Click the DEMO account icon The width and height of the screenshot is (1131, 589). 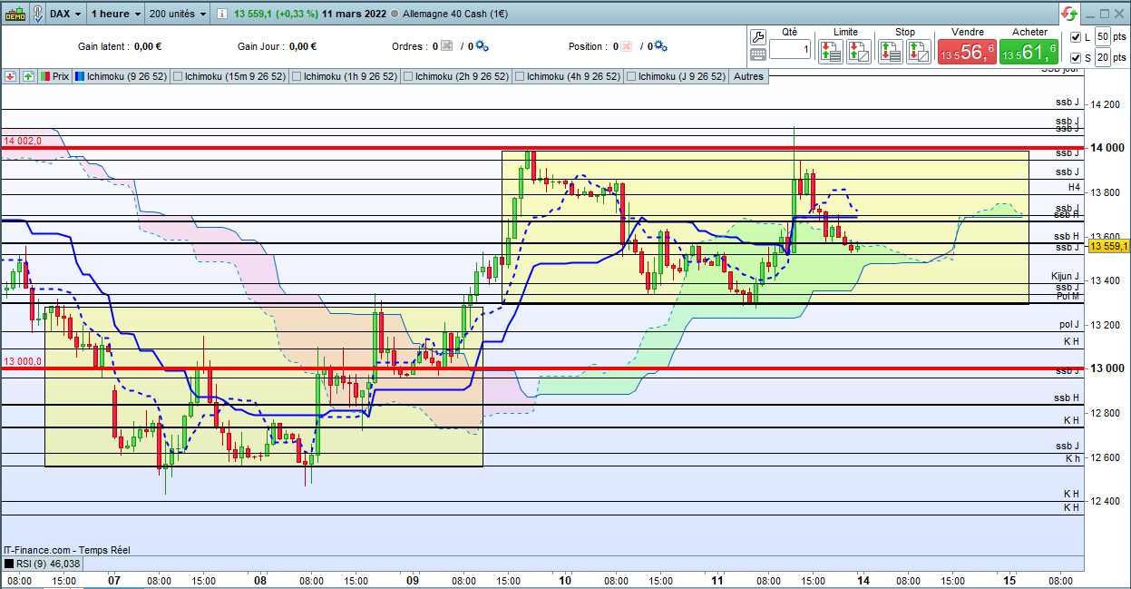(x=15, y=14)
